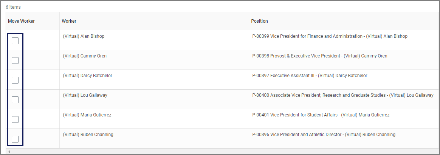Open worker (Virtual) Alan Bishop

click(x=84, y=36)
